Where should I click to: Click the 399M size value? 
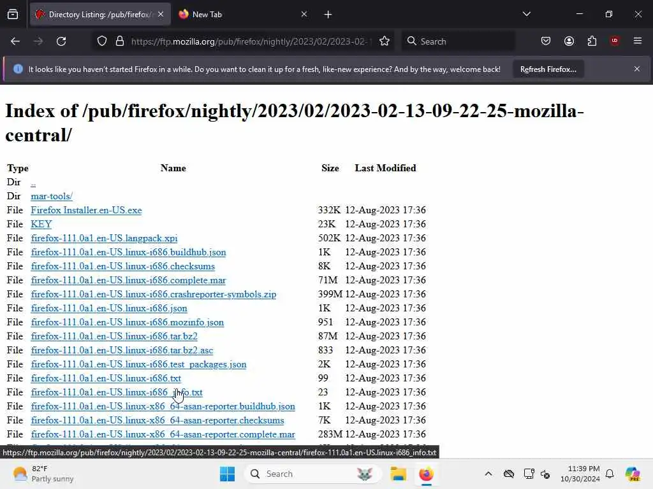click(x=330, y=294)
